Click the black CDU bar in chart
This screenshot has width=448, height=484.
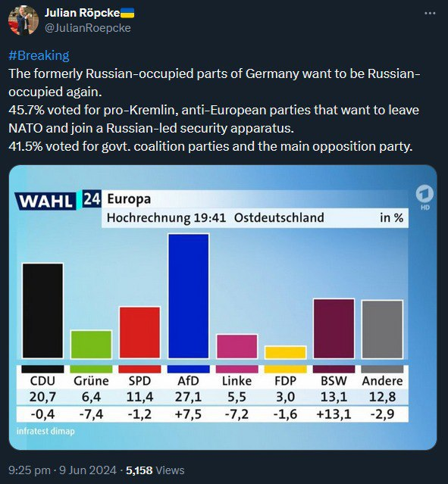tap(42, 311)
